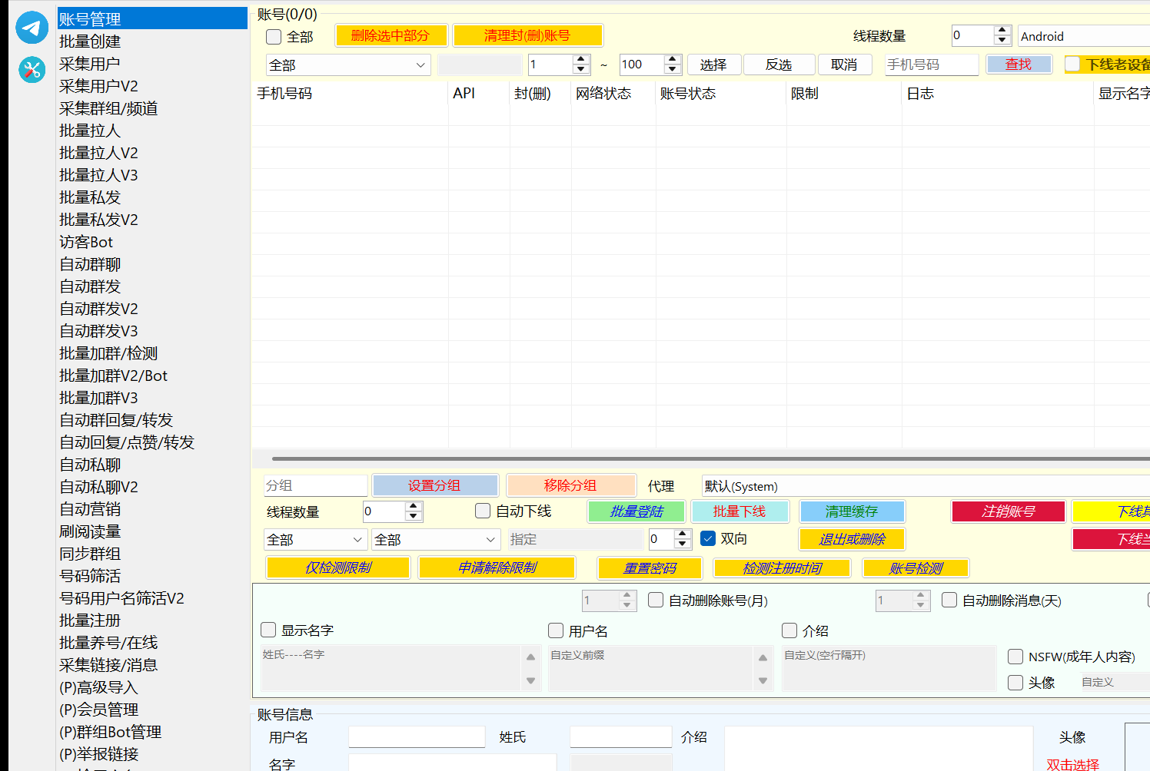
Task: Open 刷阅读量 in the sidebar
Action: pos(90,531)
